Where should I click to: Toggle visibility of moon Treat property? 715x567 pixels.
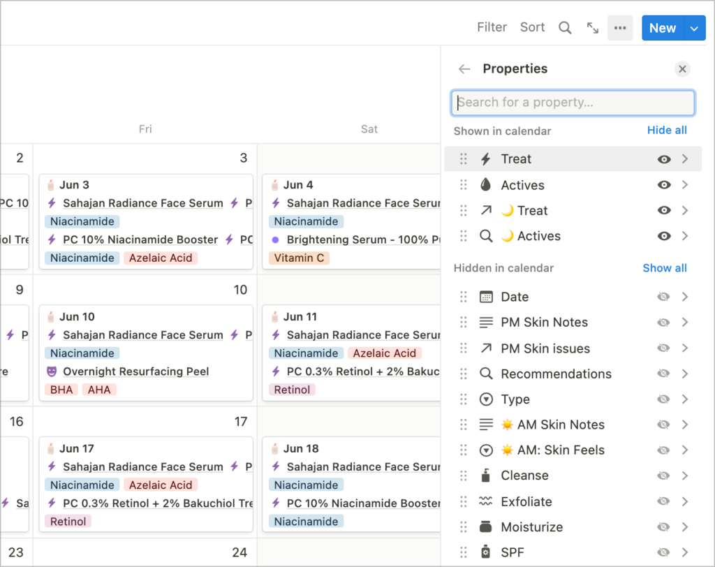664,210
